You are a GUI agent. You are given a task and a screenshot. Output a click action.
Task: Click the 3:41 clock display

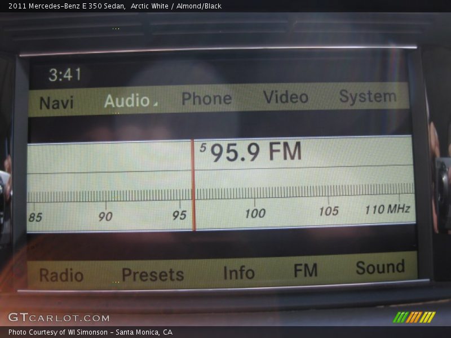(65, 75)
